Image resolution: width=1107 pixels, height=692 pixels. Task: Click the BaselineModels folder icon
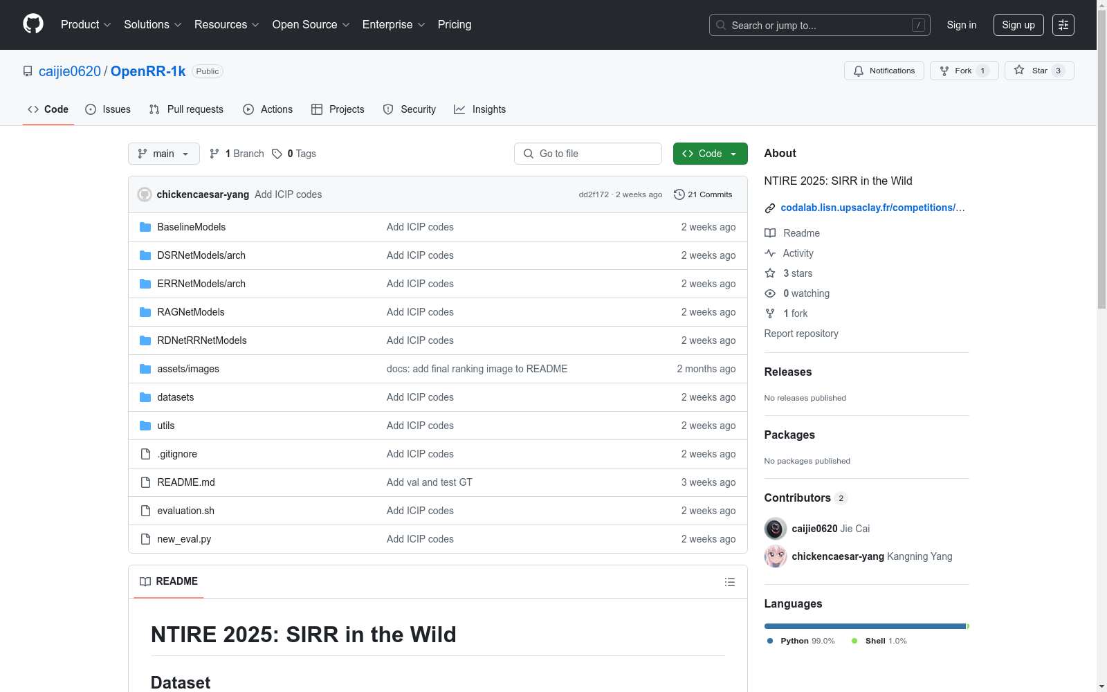[x=145, y=227]
